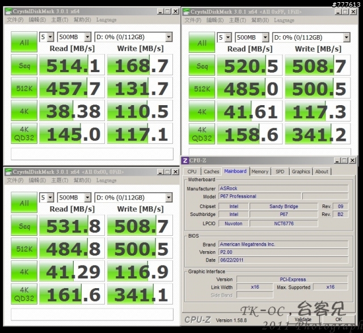Open Language menu in 0xFF 1Fill window
This screenshot has width=363, height=333.
284,20
